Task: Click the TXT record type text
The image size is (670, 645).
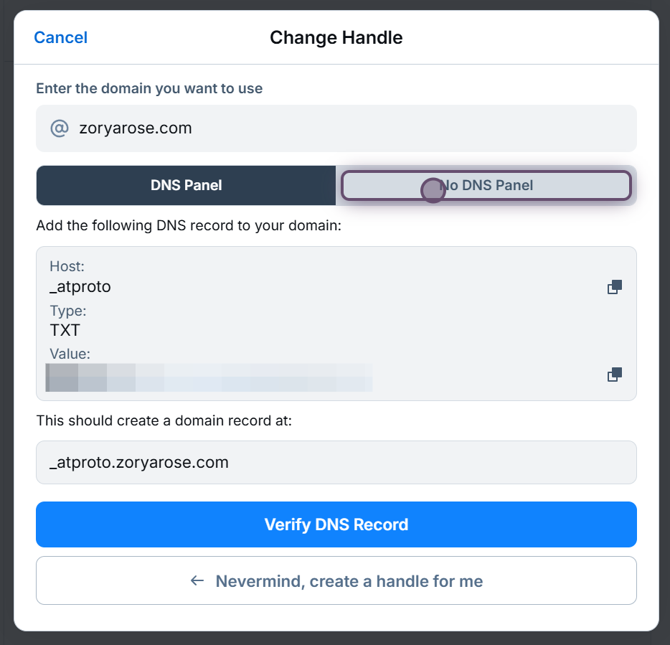Action: (65, 331)
